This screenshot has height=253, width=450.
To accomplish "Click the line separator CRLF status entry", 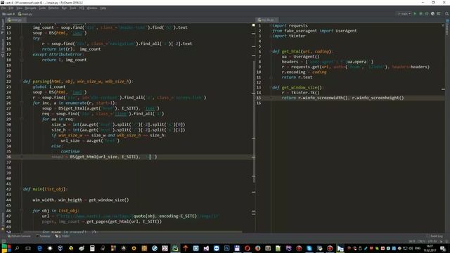I will point(421,241).
